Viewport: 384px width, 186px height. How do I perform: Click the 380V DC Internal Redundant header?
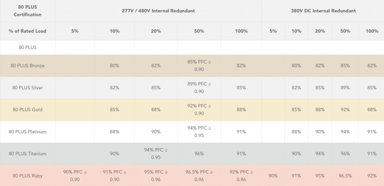tap(323, 11)
